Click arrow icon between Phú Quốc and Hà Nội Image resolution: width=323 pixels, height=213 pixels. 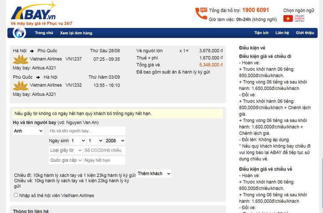38,77
